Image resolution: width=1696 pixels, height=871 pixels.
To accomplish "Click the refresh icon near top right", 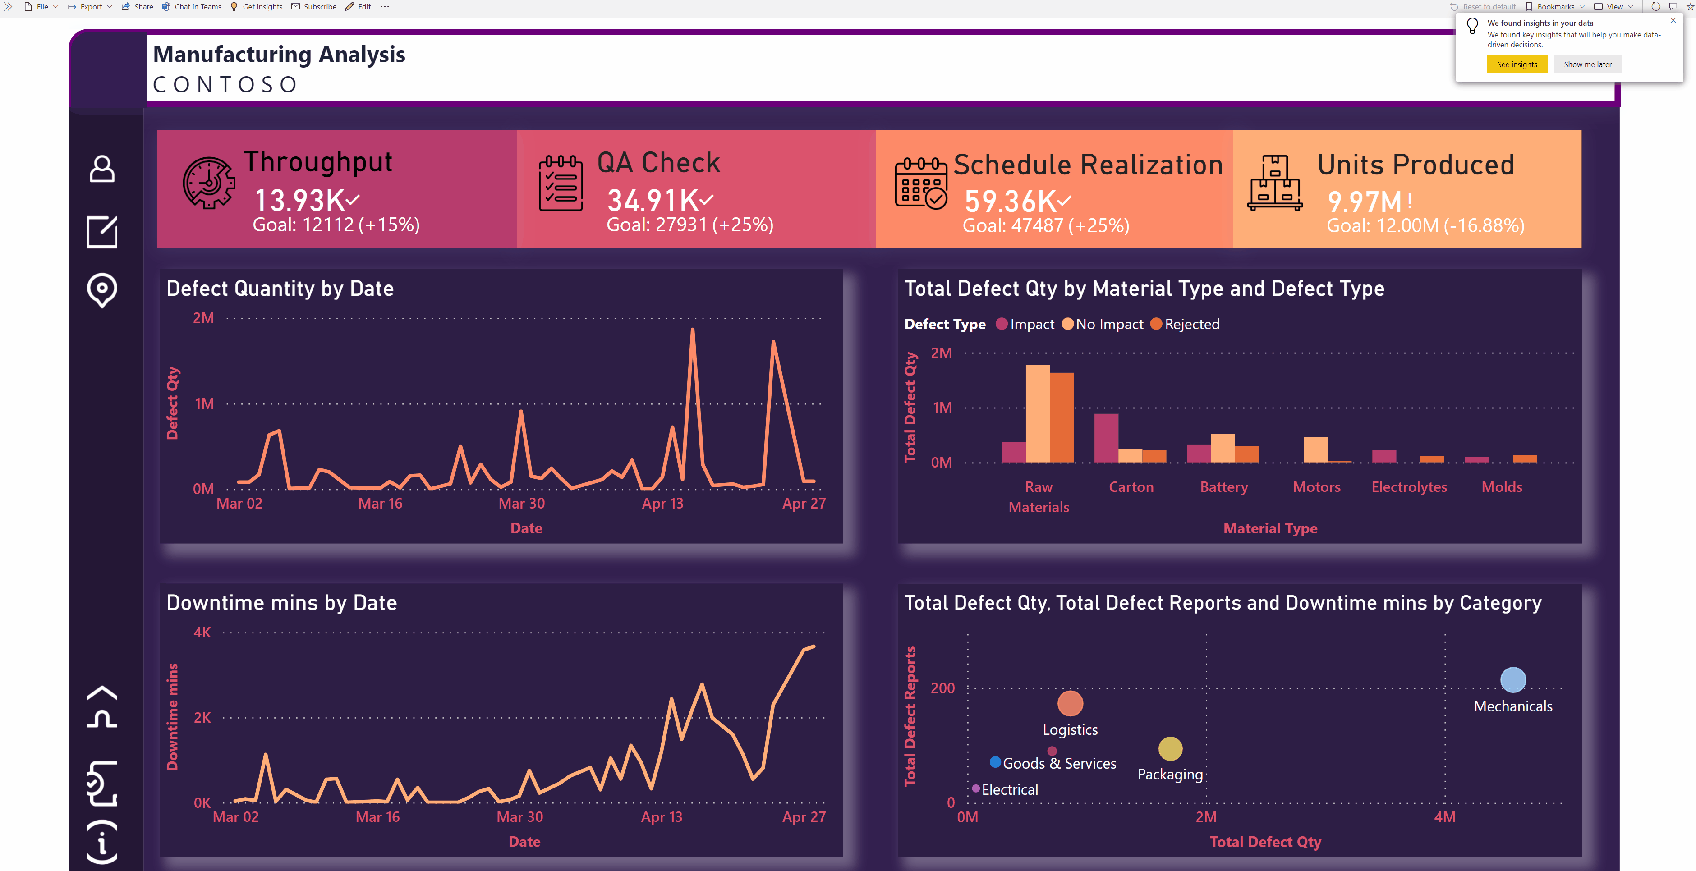I will coord(1655,7).
